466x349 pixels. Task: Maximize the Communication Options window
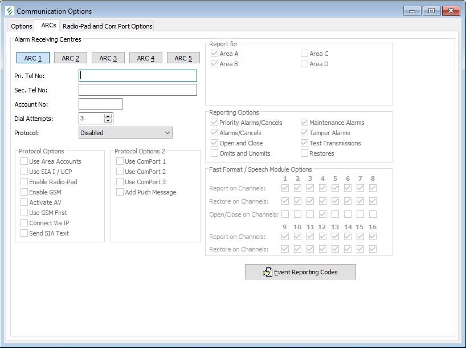[431, 11]
